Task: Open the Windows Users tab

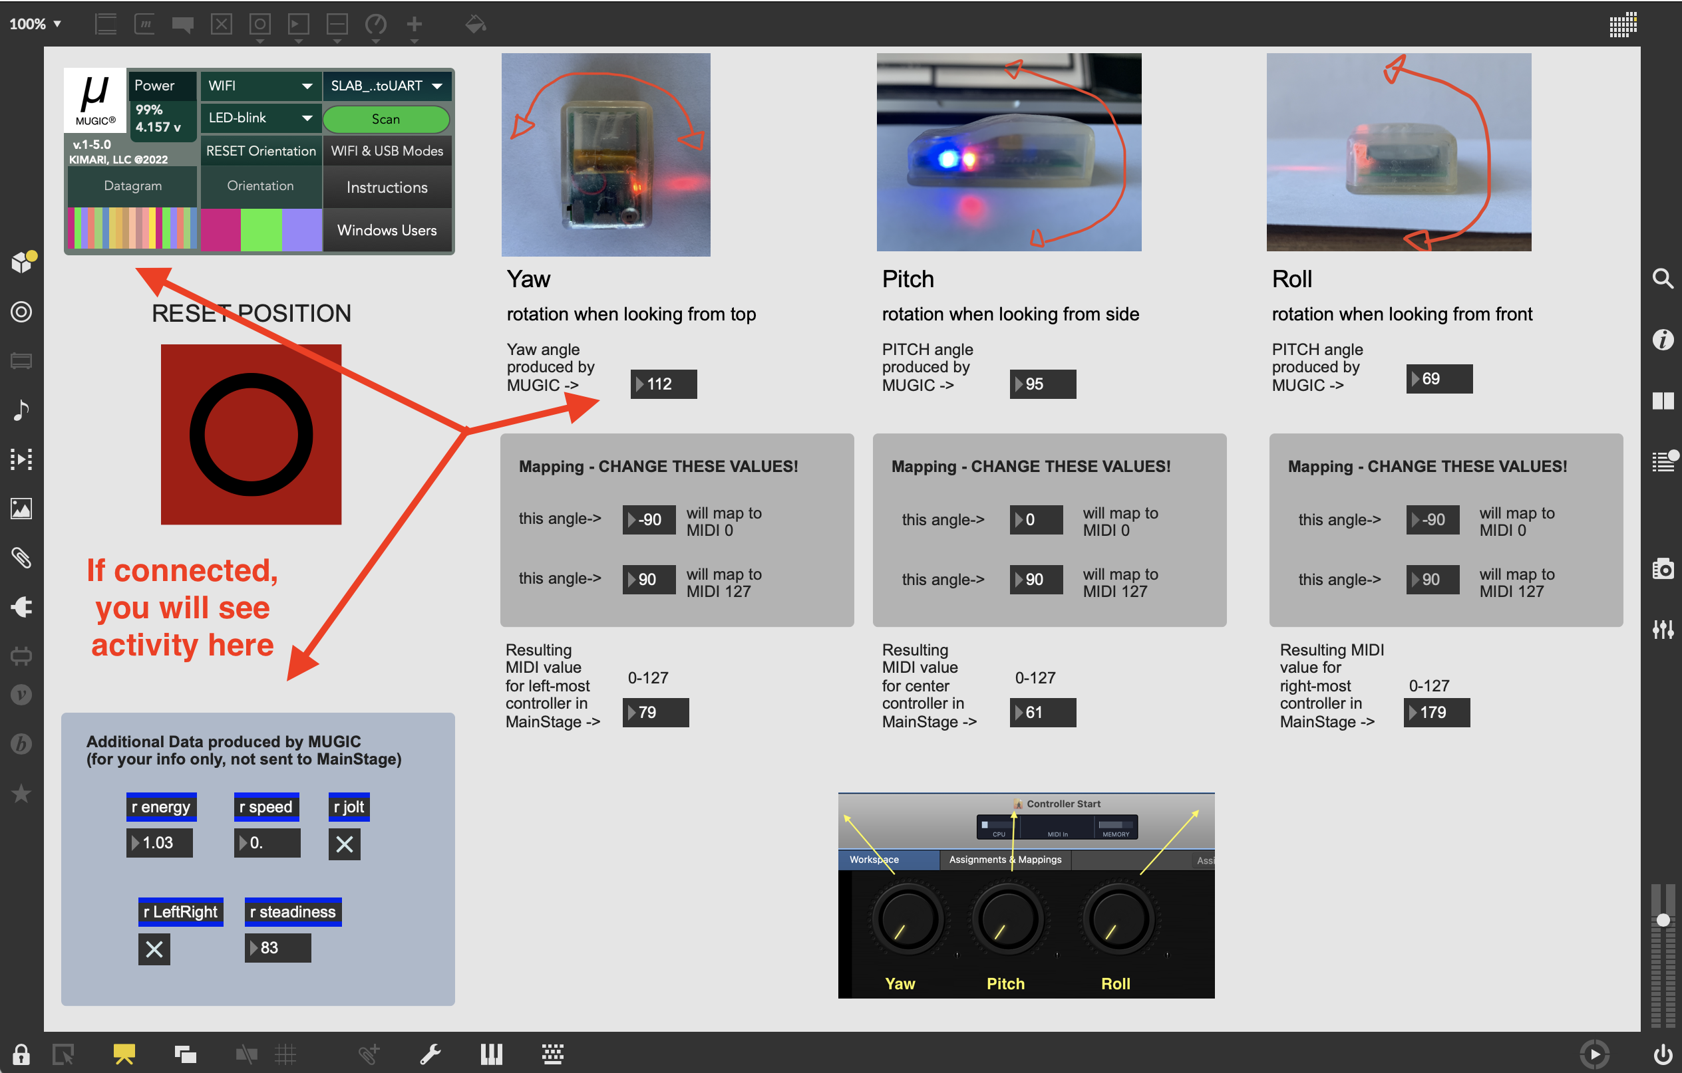Action: pos(387,231)
